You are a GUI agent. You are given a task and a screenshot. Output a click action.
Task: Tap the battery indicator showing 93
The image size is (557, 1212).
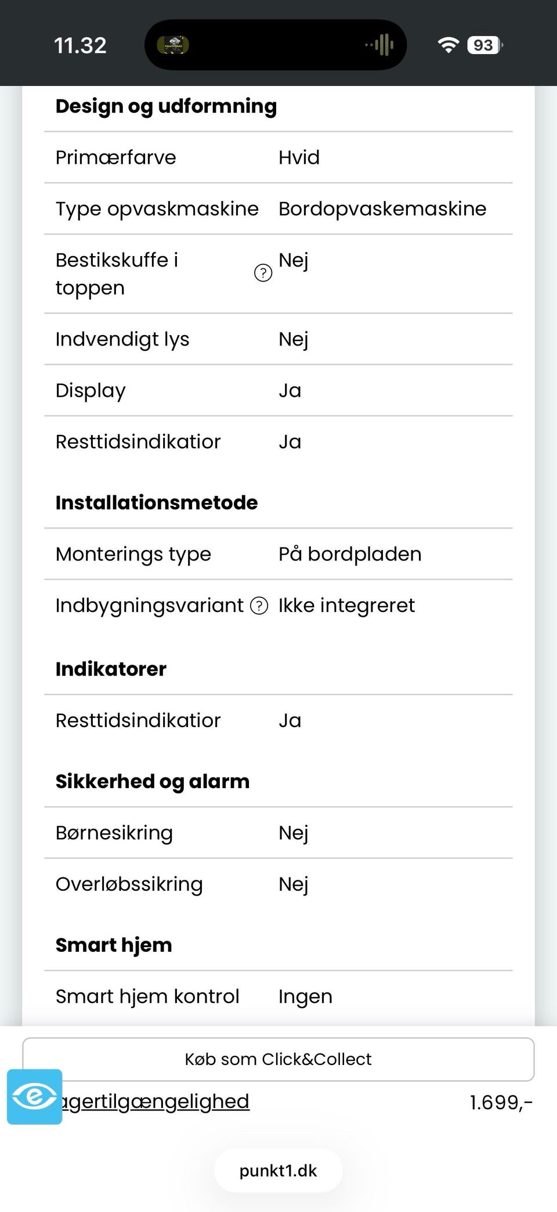pos(484,45)
